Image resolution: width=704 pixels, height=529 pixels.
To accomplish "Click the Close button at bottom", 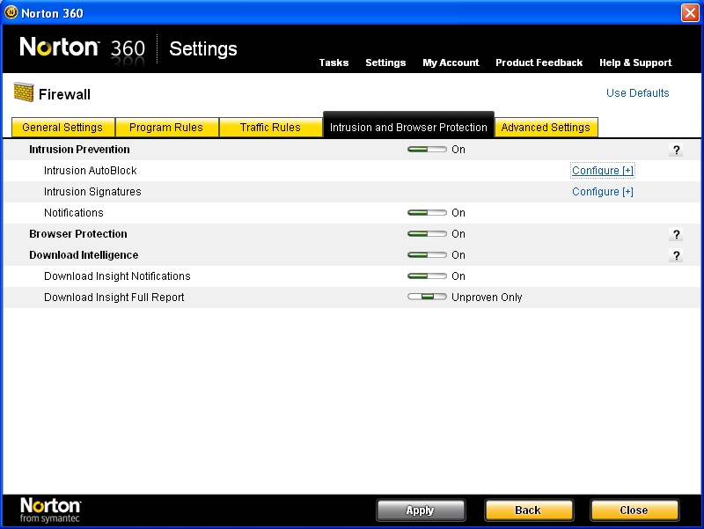I will 634,511.
